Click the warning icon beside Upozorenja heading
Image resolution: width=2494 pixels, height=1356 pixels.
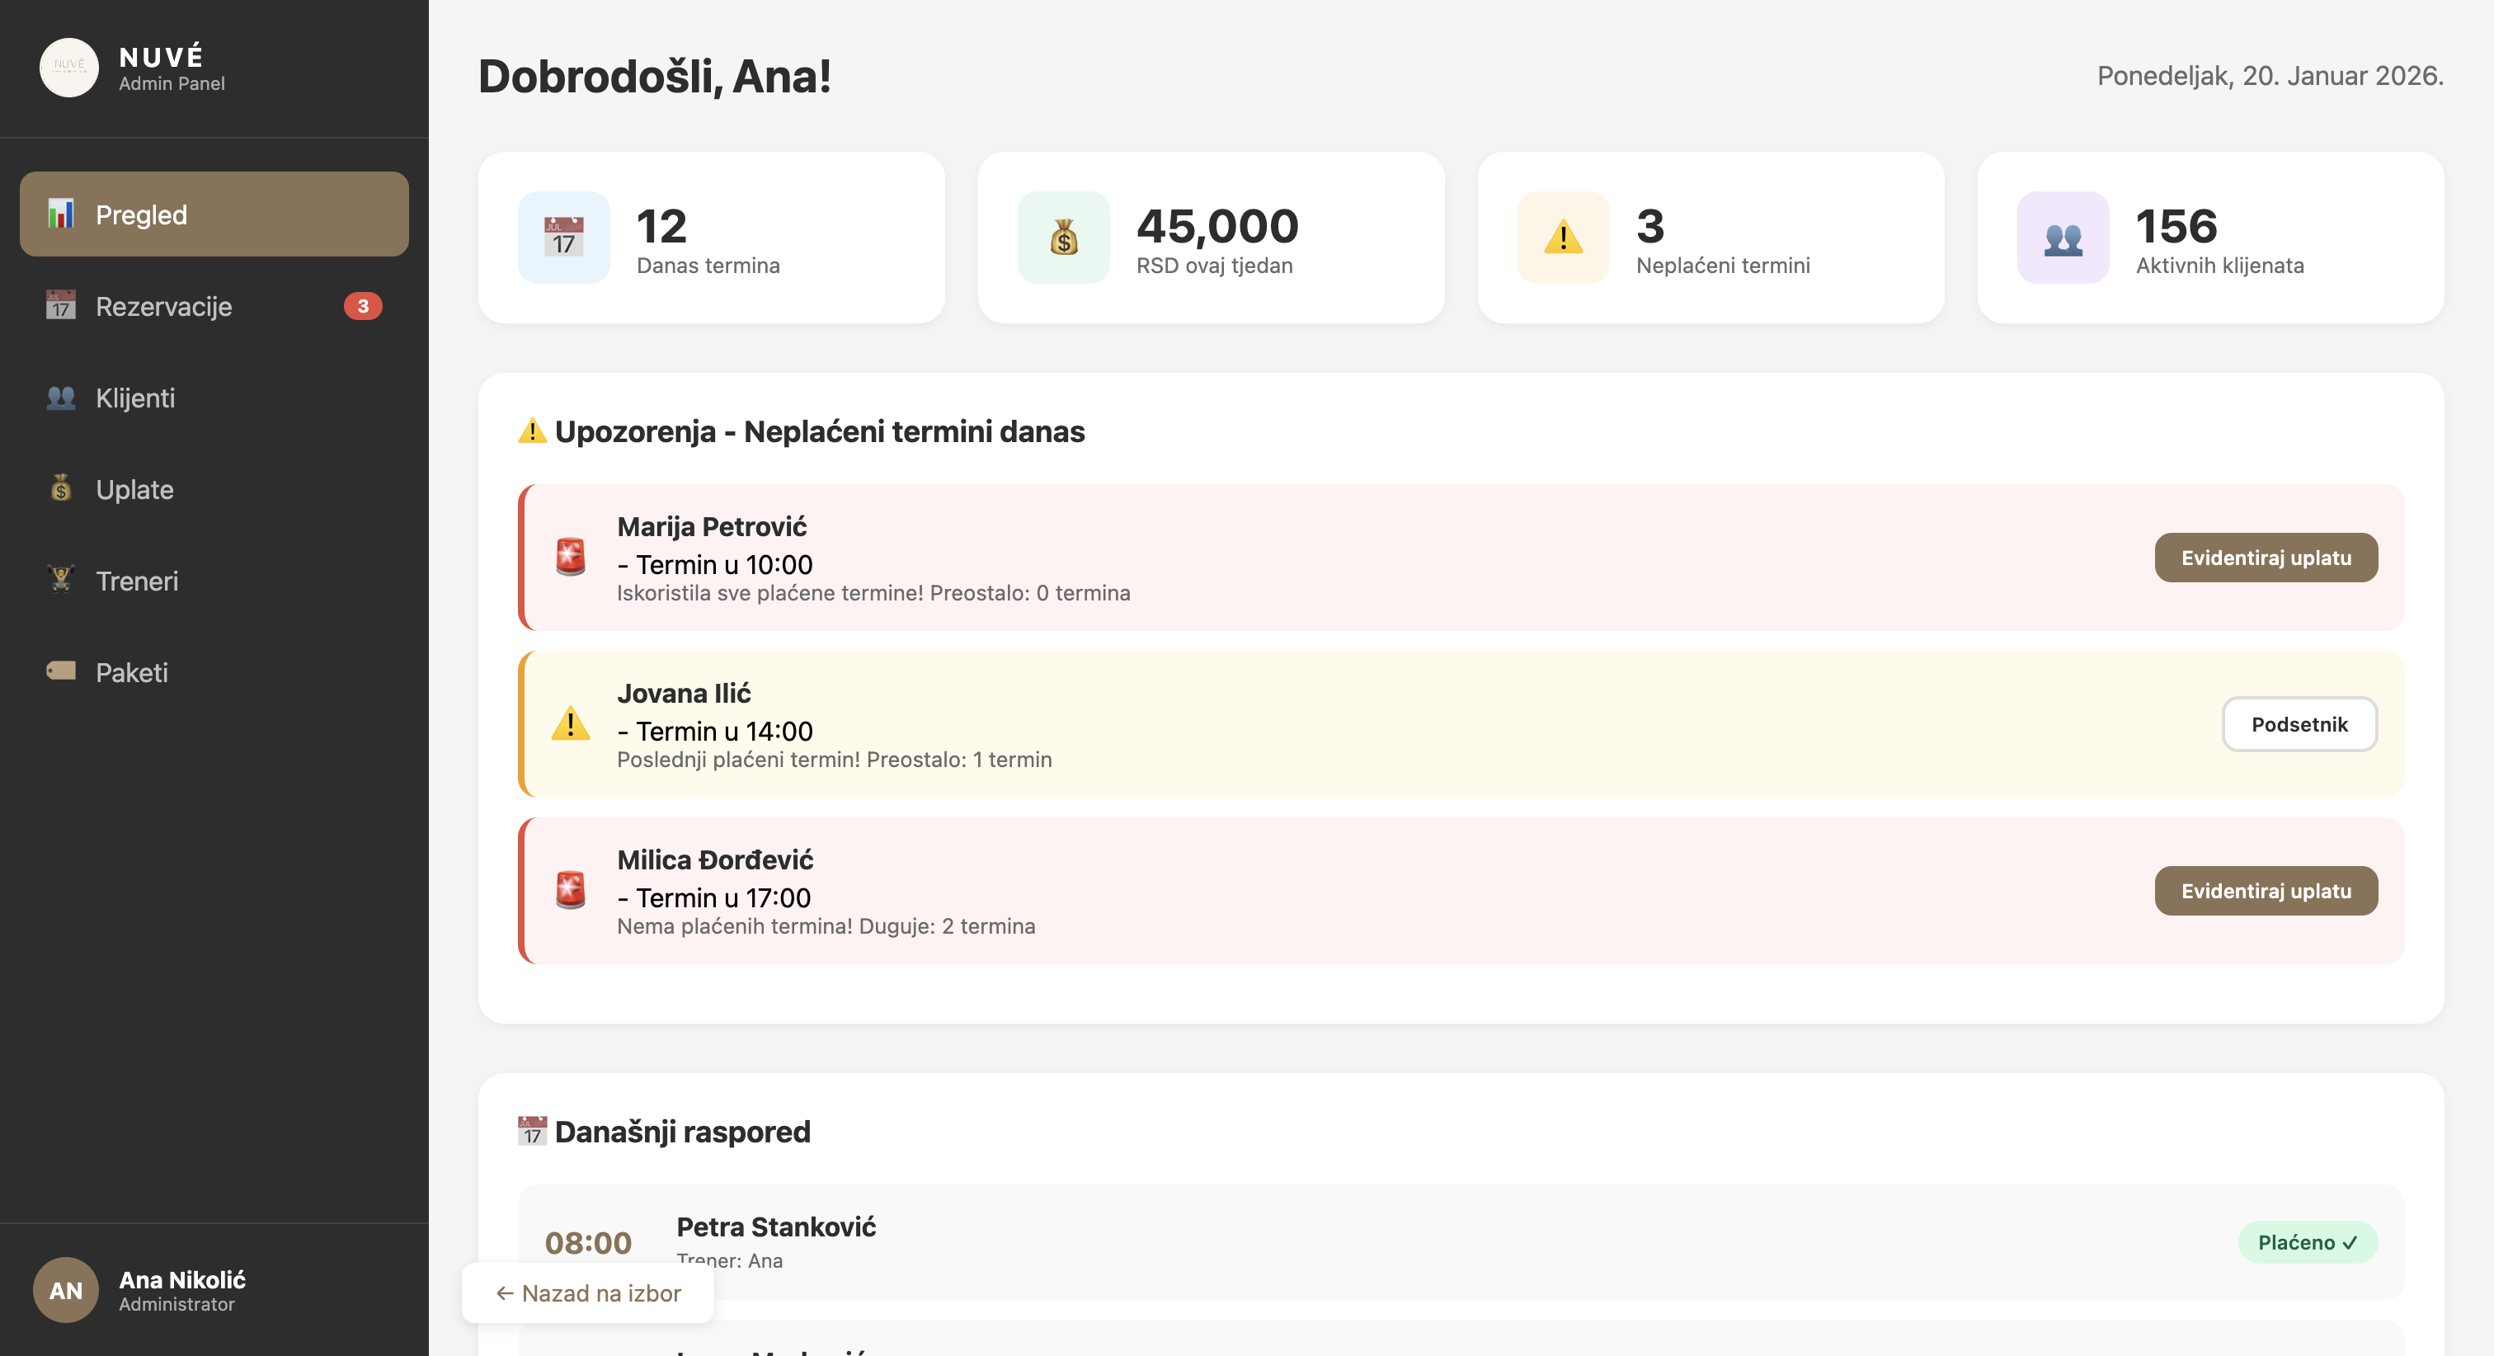(x=533, y=431)
